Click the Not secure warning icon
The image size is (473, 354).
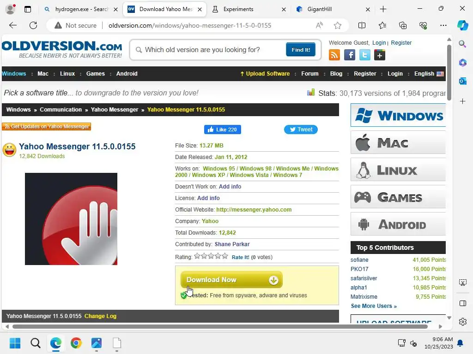tap(58, 26)
